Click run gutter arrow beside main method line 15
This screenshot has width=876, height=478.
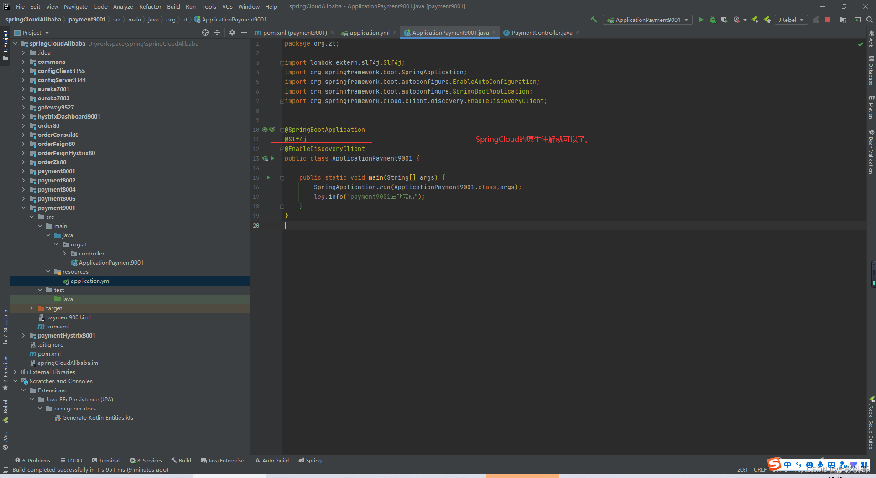point(268,177)
